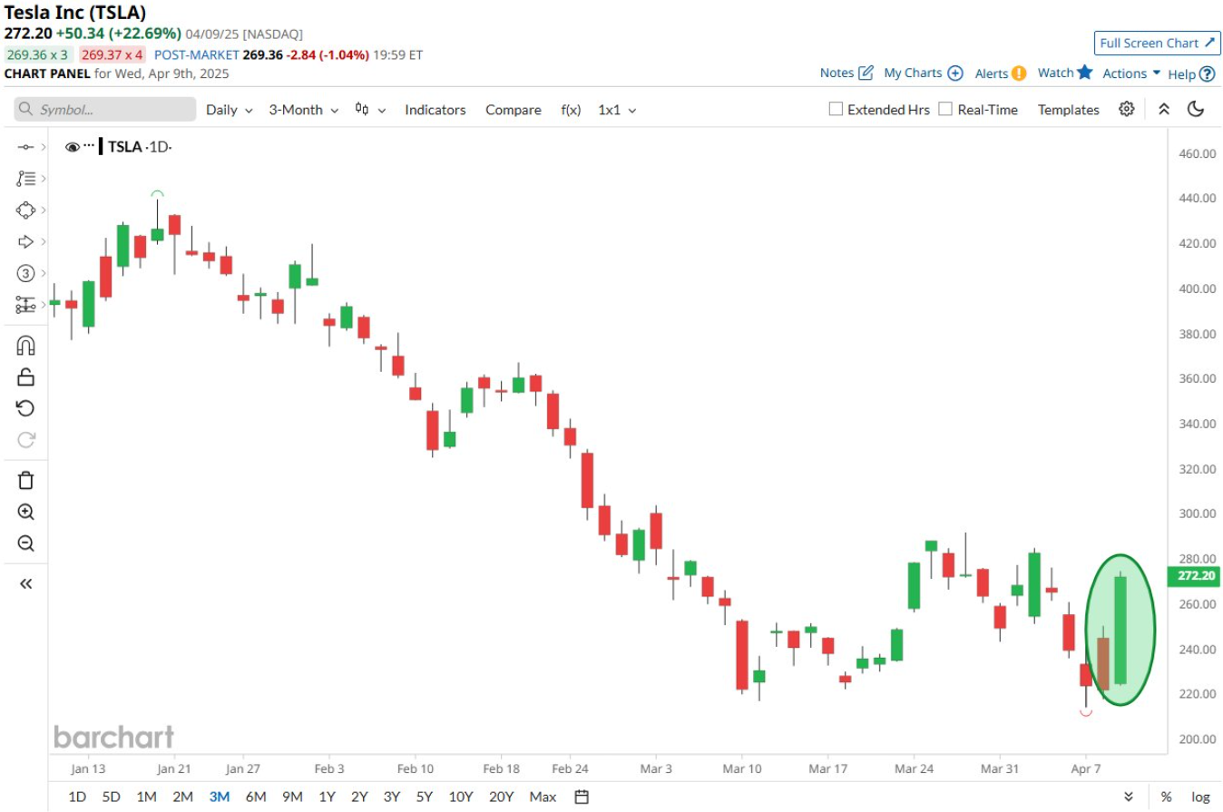Click the Compare button
Image resolution: width=1223 pixels, height=812 pixels.
(514, 110)
